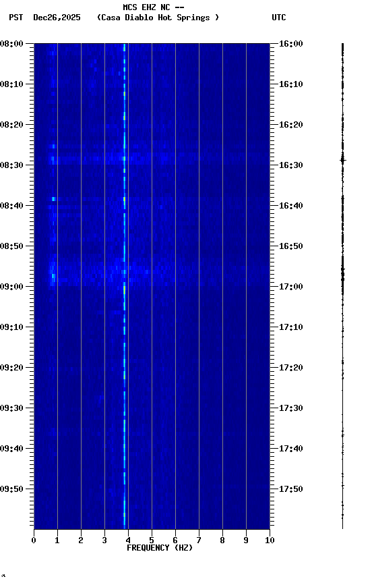372x583 pixels.
Task: Click the 16:40 UTC time label
Action: [290, 206]
